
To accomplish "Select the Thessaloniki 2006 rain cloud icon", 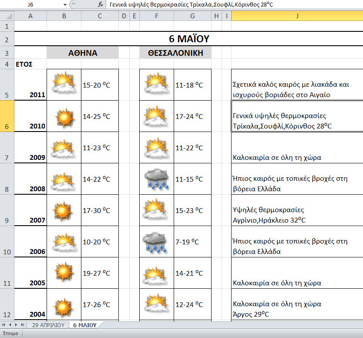I will 156,241.
